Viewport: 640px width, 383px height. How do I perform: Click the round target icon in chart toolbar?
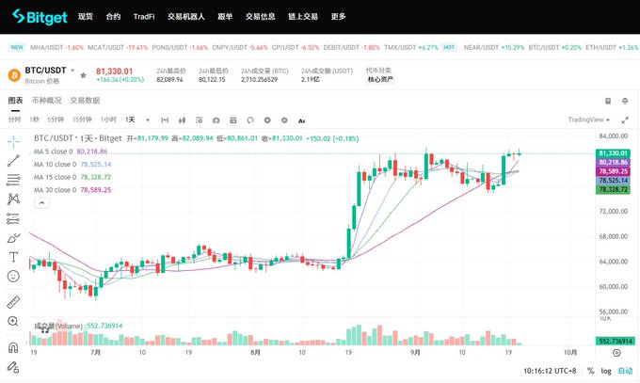(x=267, y=120)
